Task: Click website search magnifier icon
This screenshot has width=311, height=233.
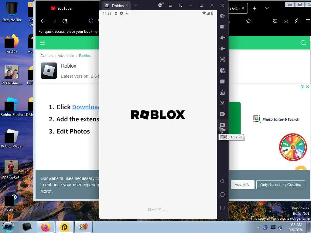Action: [x=303, y=43]
